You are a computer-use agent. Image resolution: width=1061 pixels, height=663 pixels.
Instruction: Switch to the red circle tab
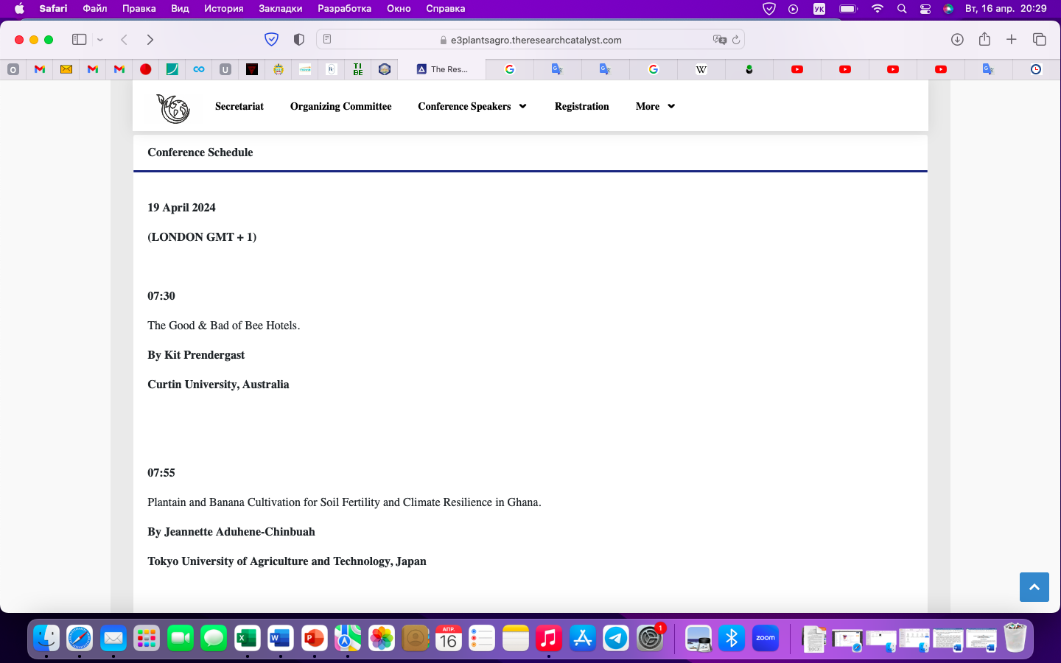(x=146, y=69)
